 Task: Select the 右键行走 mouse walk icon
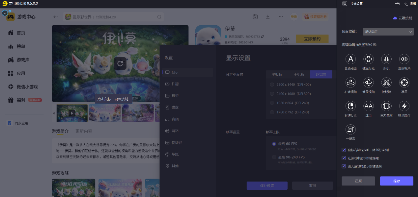[x=350, y=106]
